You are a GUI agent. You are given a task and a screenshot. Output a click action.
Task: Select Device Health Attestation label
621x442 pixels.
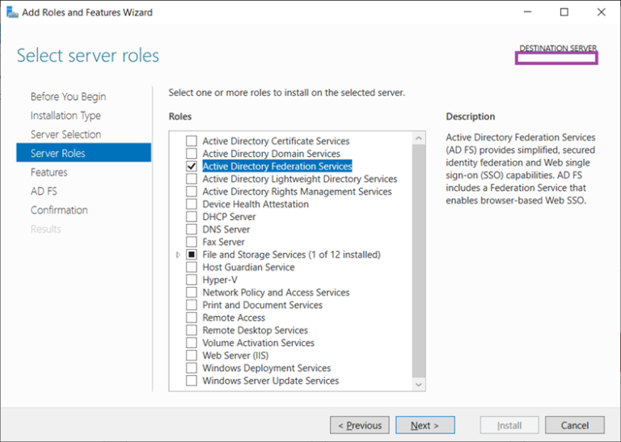[256, 204]
